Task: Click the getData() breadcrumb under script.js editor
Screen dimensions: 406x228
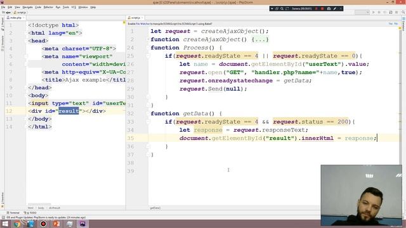Action: [155, 208]
